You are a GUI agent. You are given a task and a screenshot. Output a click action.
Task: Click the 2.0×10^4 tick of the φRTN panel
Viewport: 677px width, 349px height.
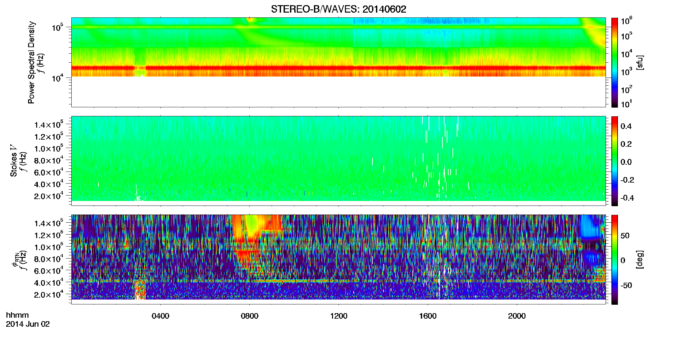(x=49, y=295)
